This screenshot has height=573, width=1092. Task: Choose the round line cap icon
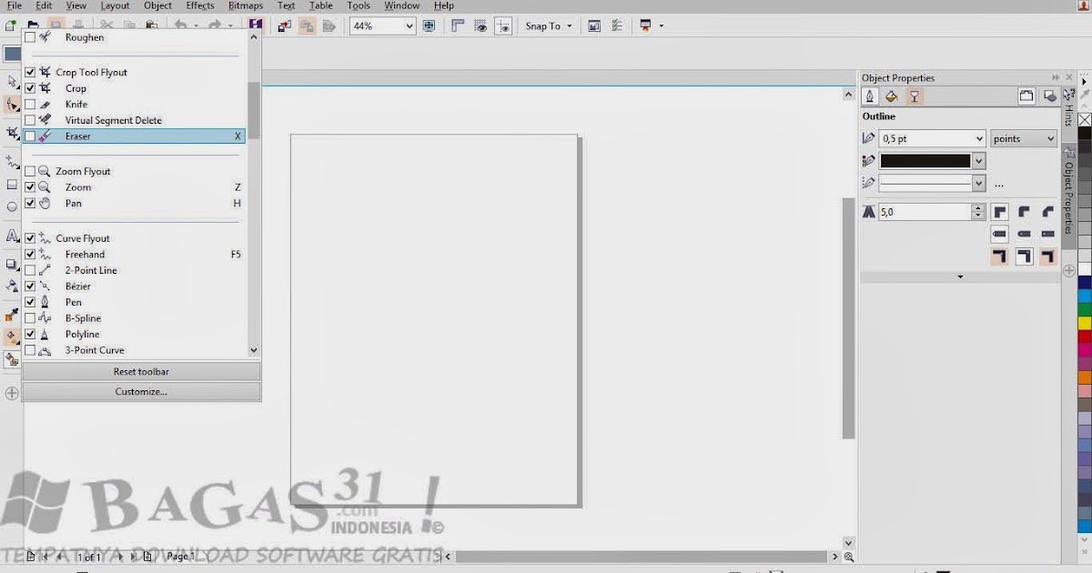[1024, 234]
